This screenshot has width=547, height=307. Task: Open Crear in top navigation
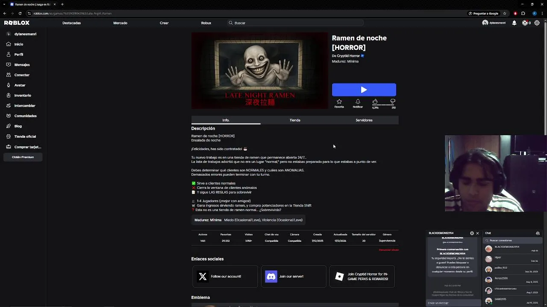[x=164, y=23]
